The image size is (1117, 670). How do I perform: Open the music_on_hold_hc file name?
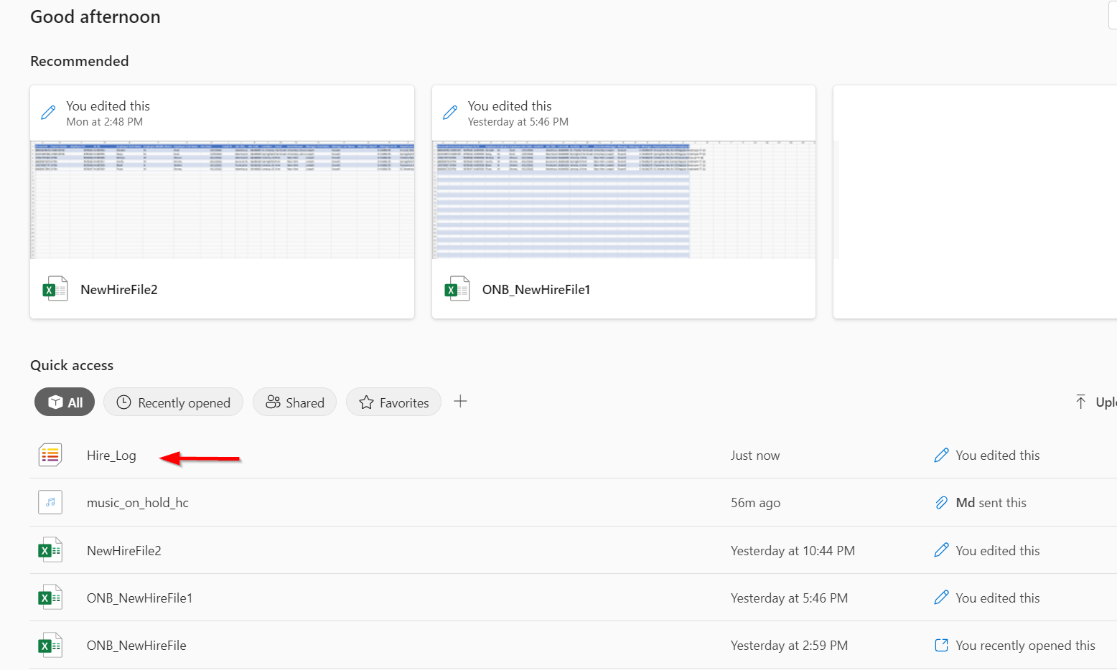point(138,503)
